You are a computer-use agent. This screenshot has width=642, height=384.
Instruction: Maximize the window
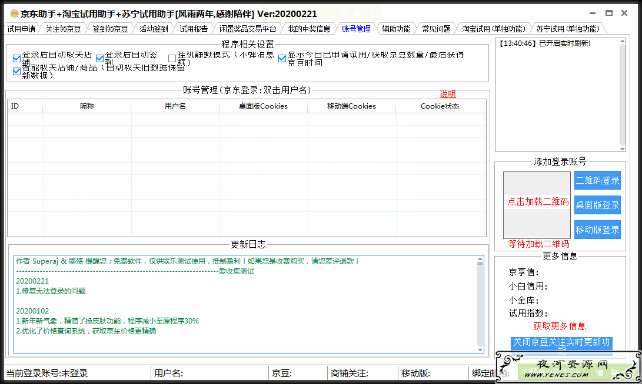point(609,13)
